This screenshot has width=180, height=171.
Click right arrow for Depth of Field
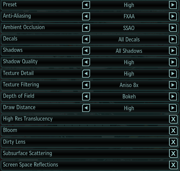tap(172, 97)
